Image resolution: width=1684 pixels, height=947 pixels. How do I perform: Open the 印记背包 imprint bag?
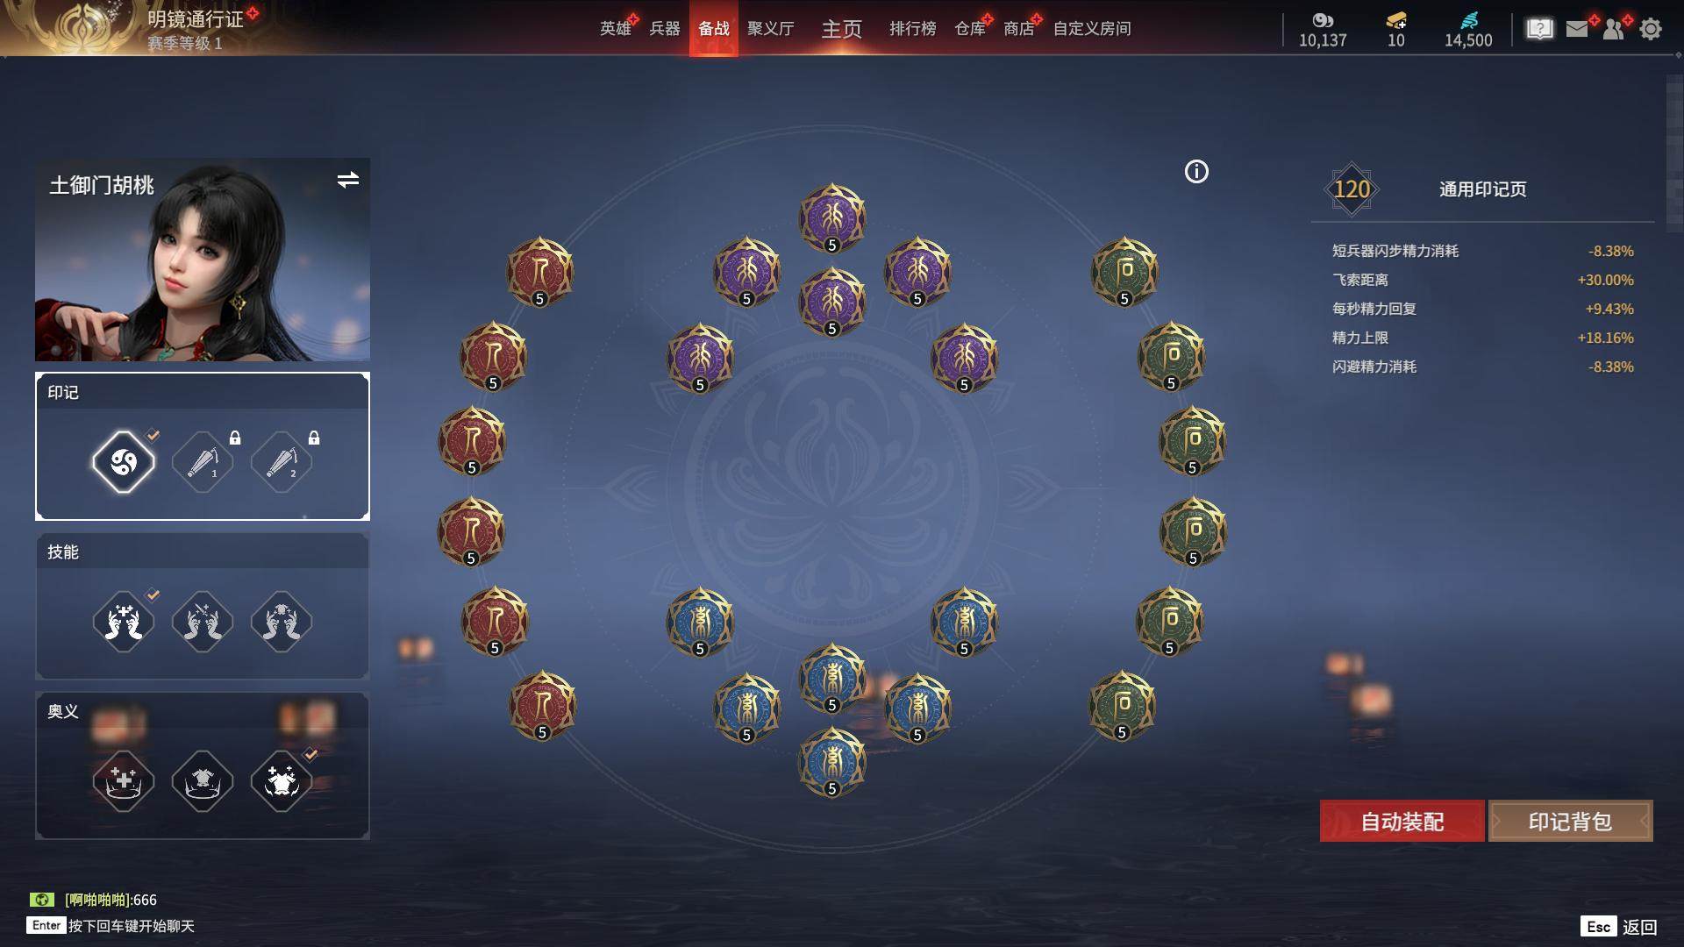pyautogui.click(x=1570, y=821)
